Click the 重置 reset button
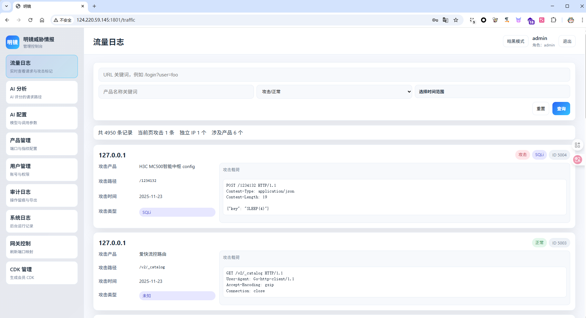Screen dimensions: 586x318 (541, 109)
